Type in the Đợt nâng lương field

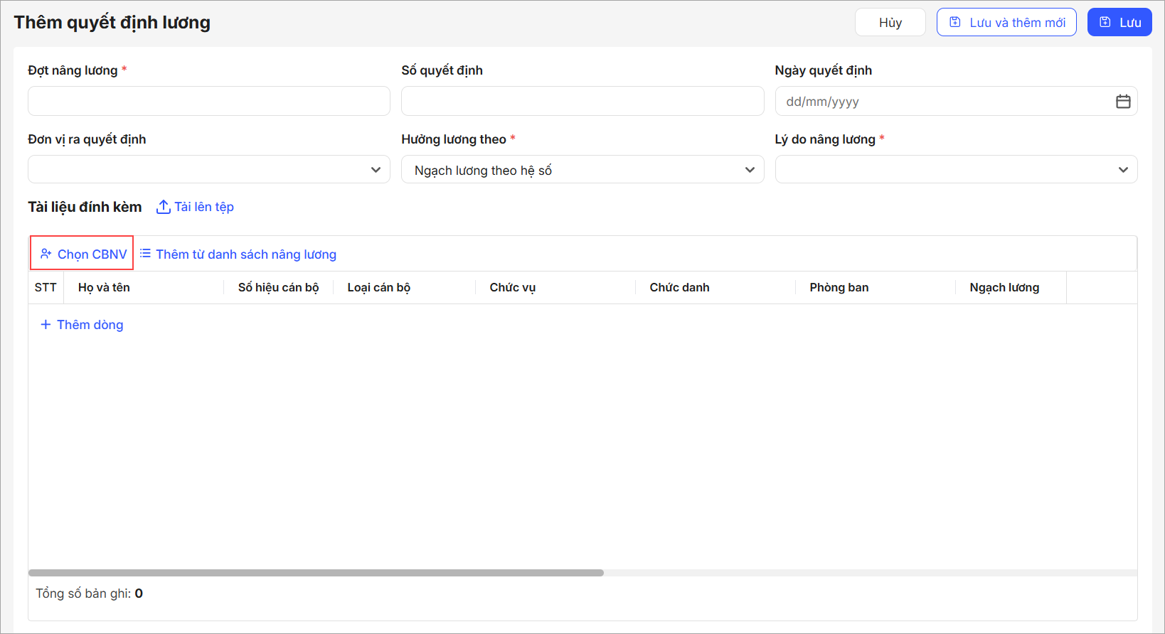coord(208,101)
